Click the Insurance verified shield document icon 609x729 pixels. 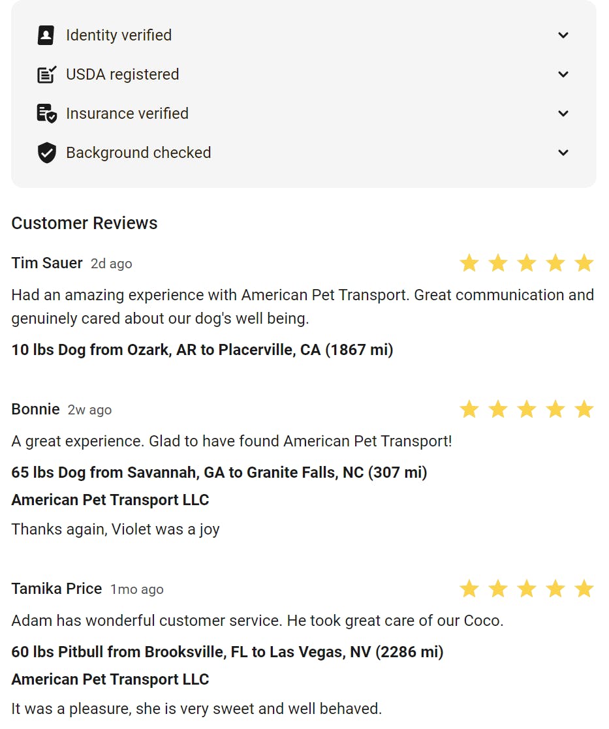46,114
